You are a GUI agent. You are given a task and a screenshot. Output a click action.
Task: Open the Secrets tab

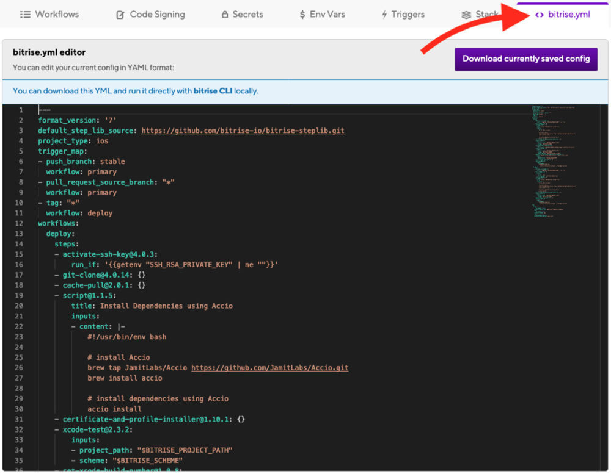242,15
